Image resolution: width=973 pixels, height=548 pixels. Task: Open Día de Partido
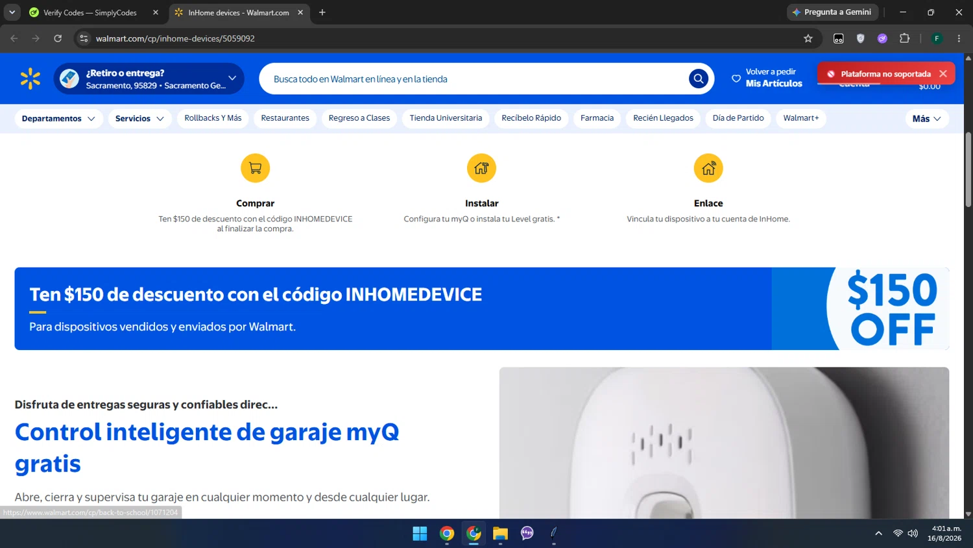[x=738, y=118]
